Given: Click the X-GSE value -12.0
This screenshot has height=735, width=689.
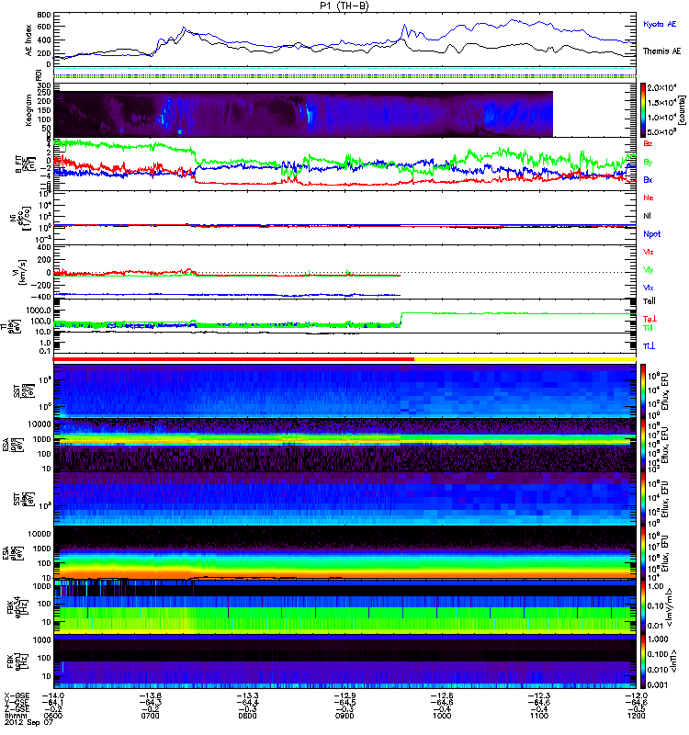Looking at the screenshot, I should [x=636, y=695].
